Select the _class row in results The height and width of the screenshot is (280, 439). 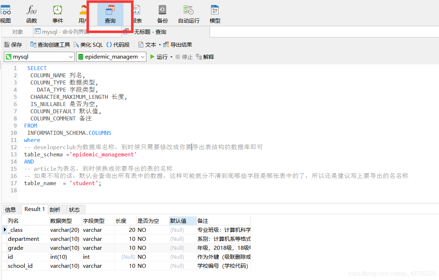pos(16,230)
